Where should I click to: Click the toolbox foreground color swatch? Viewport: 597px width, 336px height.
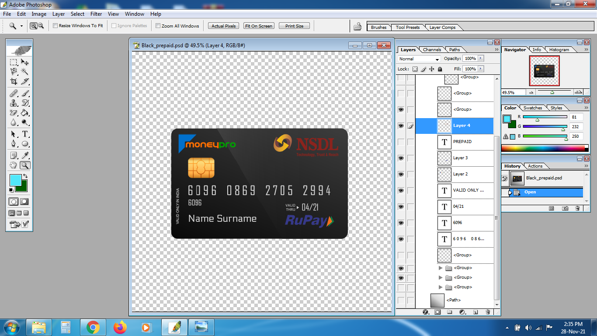coord(15,180)
